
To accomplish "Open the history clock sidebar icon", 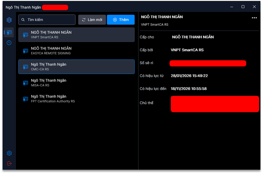I will pos(9,43).
